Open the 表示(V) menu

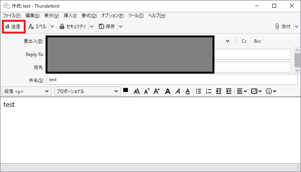pyautogui.click(x=51, y=16)
